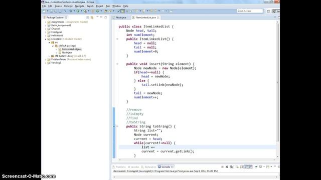Switch to the Javadoc tab
The image size is (321, 180).
[x=133, y=167]
